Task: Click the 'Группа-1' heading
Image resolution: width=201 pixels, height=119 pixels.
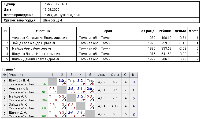Action: pyautogui.click(x=9, y=69)
